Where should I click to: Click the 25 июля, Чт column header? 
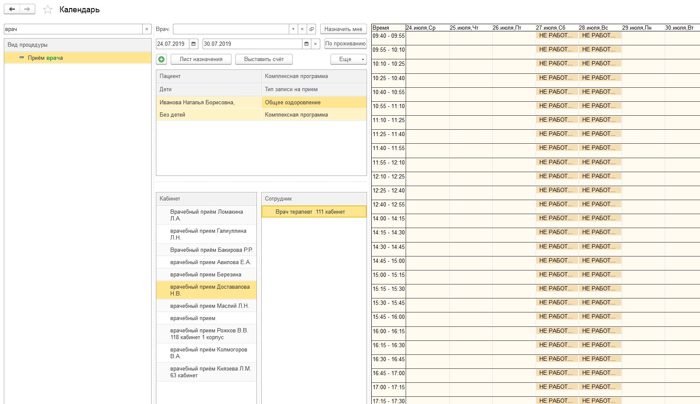coord(464,28)
